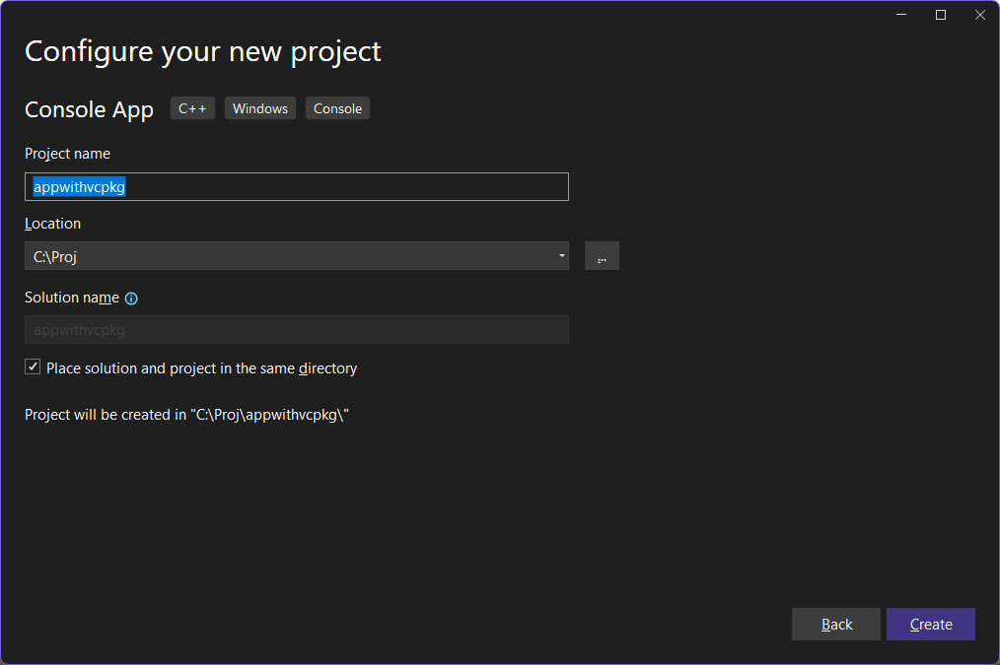Viewport: 1000px width, 665px height.
Task: Click the Location browse (...) button
Action: [602, 256]
